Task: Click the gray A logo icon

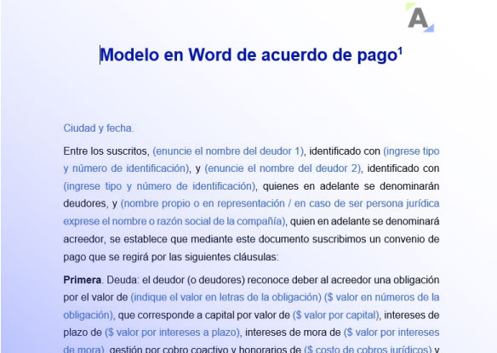Action: pos(420,18)
